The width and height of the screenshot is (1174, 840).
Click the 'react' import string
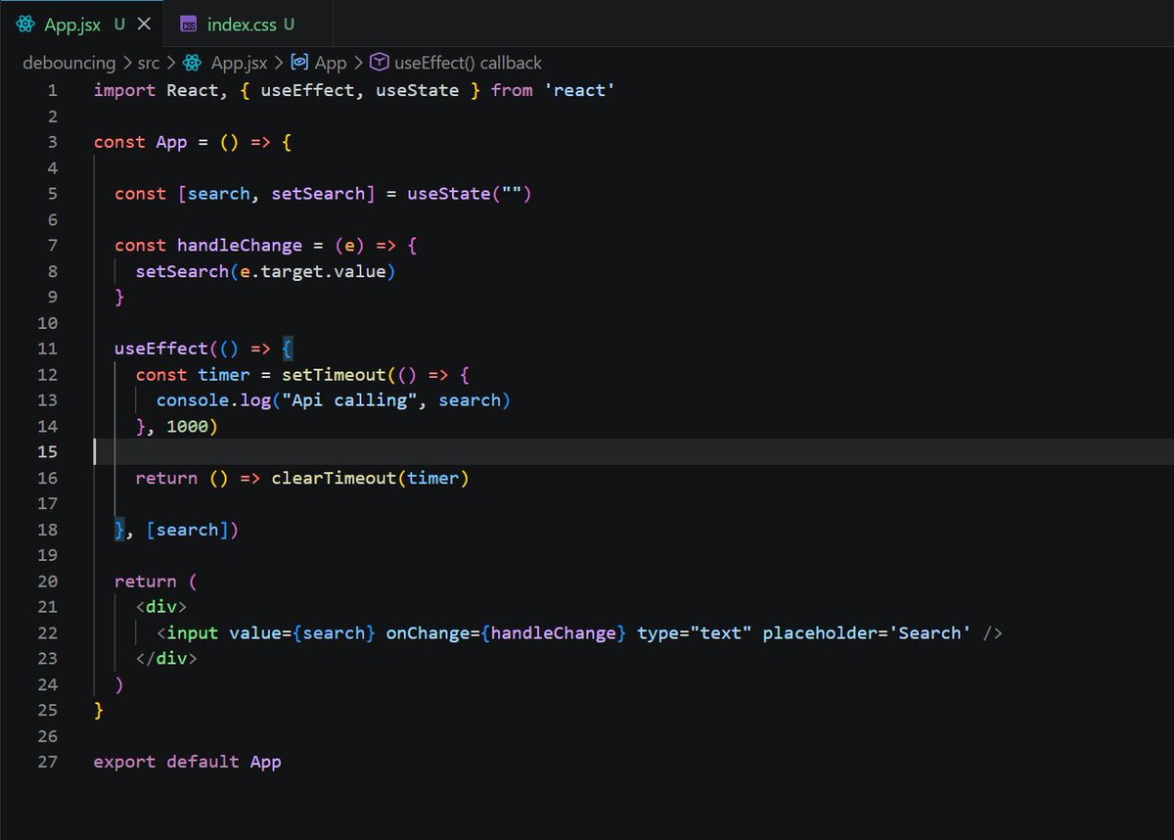click(x=579, y=90)
